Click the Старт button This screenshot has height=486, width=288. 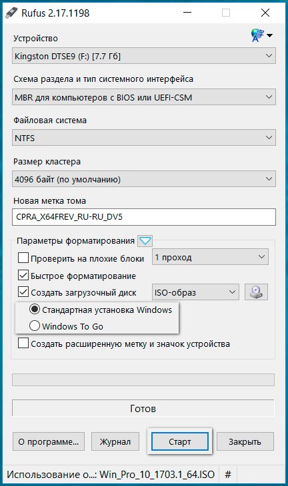pyautogui.click(x=180, y=441)
